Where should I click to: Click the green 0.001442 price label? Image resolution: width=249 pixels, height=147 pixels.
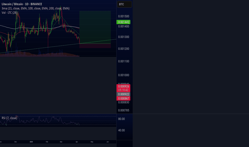coord(123,22)
